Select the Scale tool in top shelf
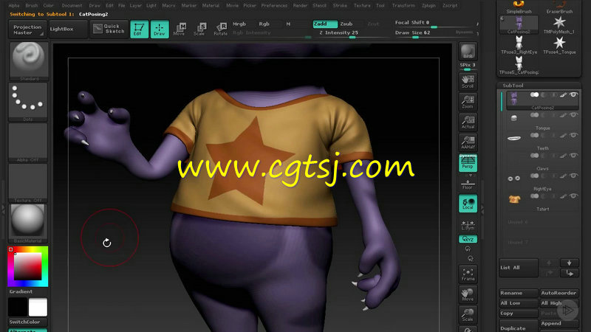 199,29
